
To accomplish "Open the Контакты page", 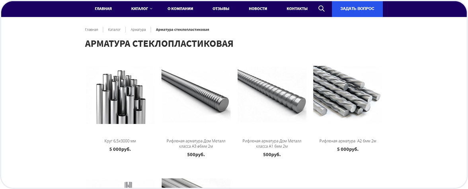I will click(x=297, y=9).
